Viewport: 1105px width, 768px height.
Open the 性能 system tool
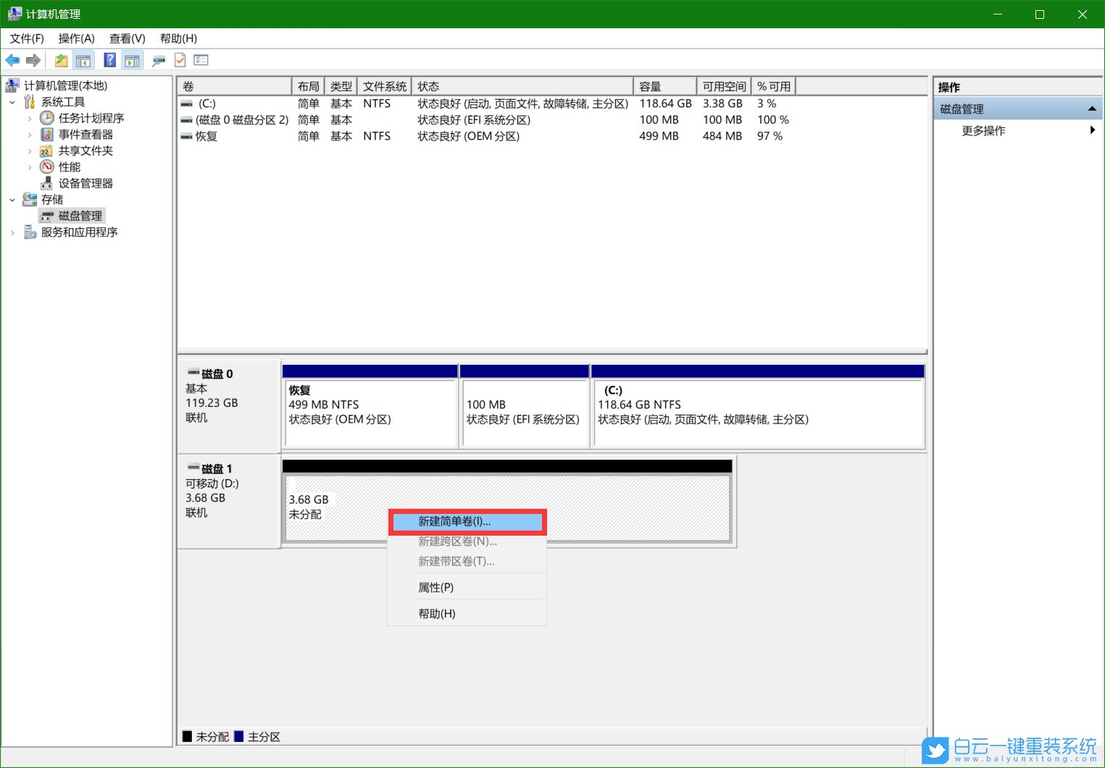pos(69,166)
